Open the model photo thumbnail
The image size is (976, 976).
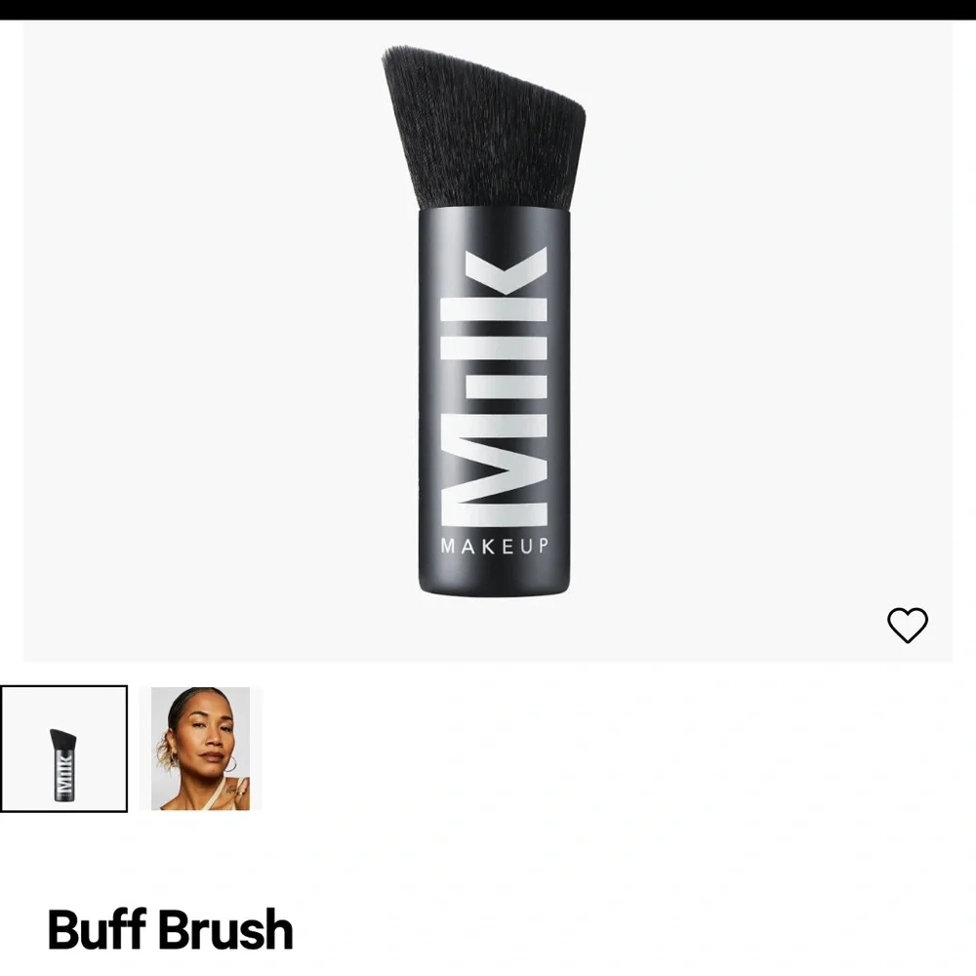(x=200, y=749)
